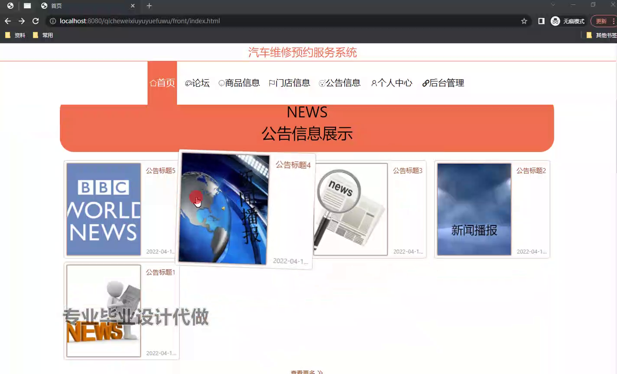Open the 首页 navigation menu item
This screenshot has width=617, height=374.
162,83
